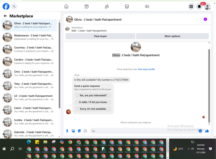Click the $800 listing thumbnail
Viewport: 216px width, 159px height.
coord(67,29)
